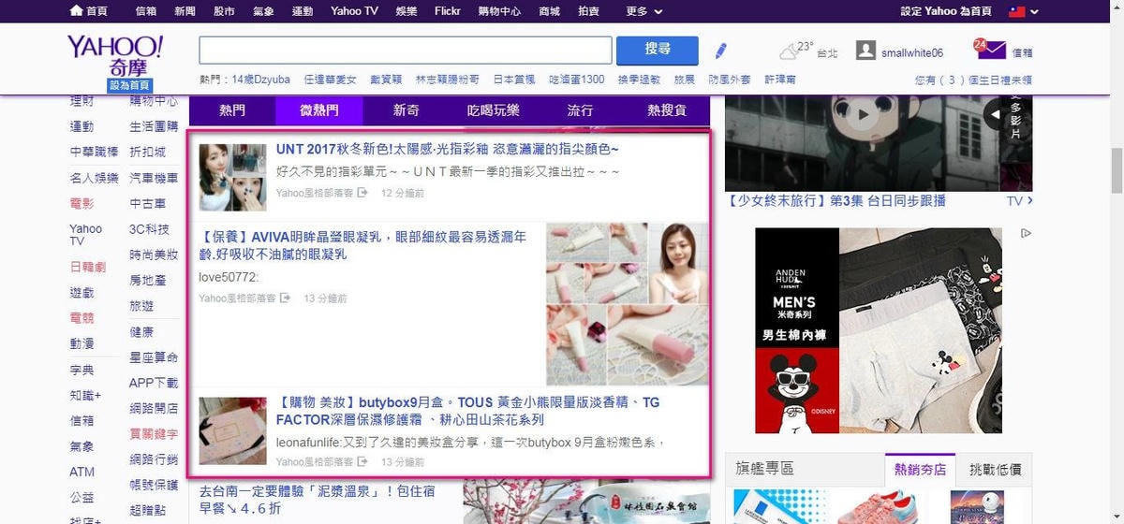Click the smallwhite06 profile avatar icon

(865, 51)
